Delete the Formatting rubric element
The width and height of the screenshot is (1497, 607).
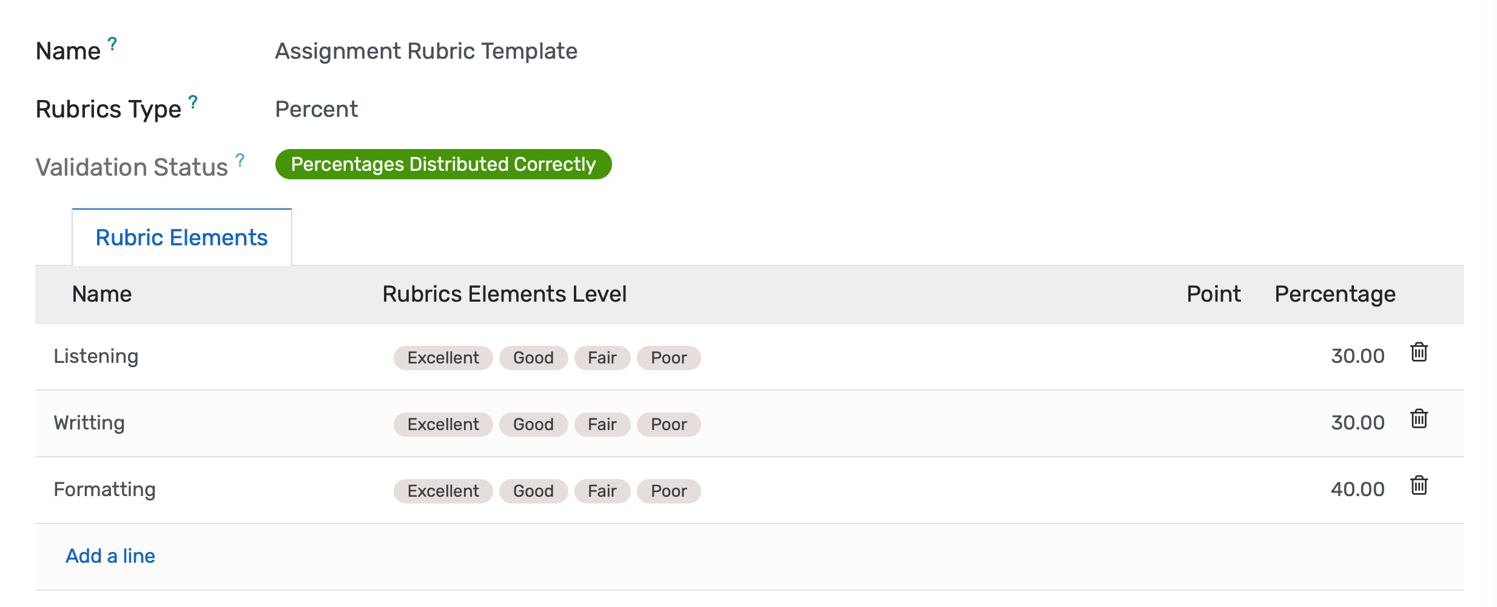point(1419,485)
